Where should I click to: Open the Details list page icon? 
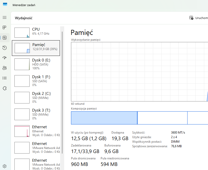(x=5, y=78)
